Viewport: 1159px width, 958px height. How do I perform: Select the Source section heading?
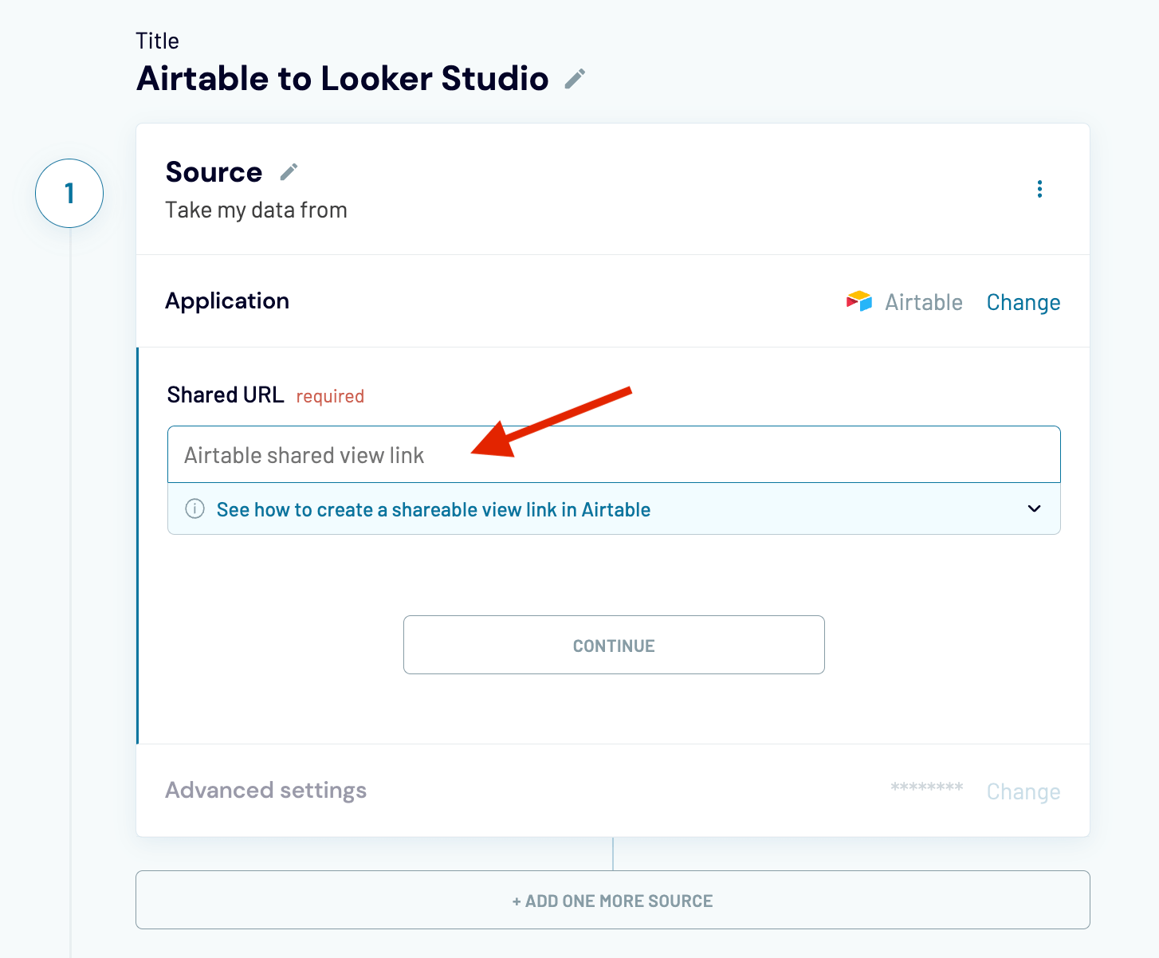tap(214, 171)
